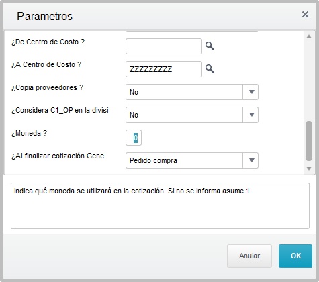Expand Al finalizar cotización dropdown arrow
The image size is (319, 282).
pos(250,160)
